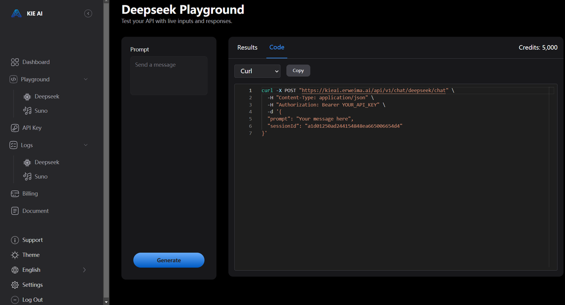Click the Deepseek chip icon under Logs
The width and height of the screenshot is (565, 305).
click(x=27, y=163)
